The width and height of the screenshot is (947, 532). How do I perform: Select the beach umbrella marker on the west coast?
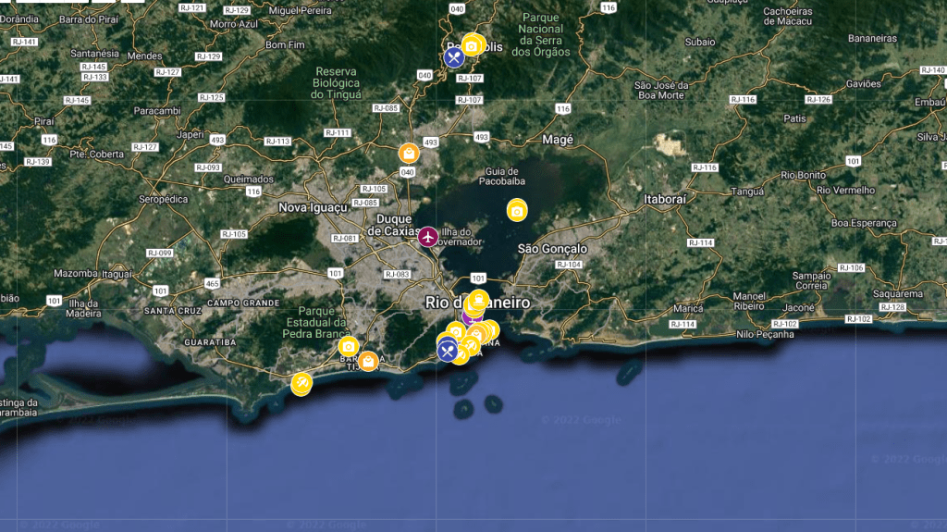coord(301,383)
